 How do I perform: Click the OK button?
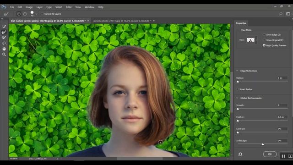tap(270, 154)
